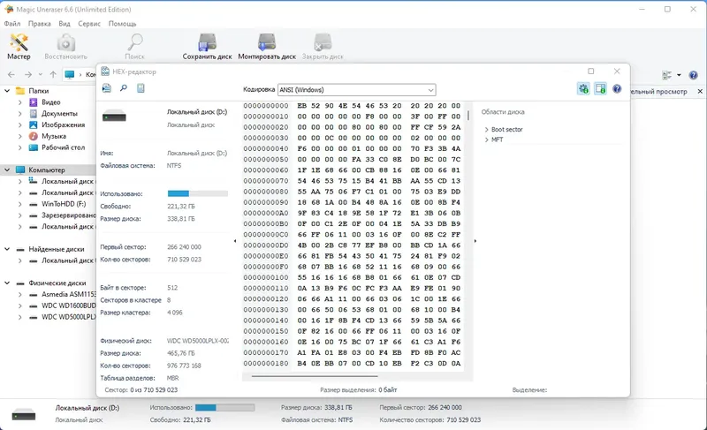Screen dimensions: 707x430
Task: Select WDC WD1600BUD physical disk
Action: (69, 306)
